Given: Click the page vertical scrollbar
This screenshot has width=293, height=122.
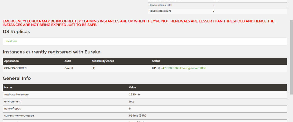Looking at the screenshot, I should [x=291, y=57].
